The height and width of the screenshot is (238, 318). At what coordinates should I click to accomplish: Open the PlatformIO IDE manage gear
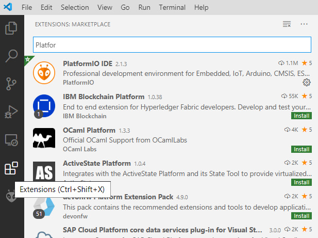click(307, 82)
